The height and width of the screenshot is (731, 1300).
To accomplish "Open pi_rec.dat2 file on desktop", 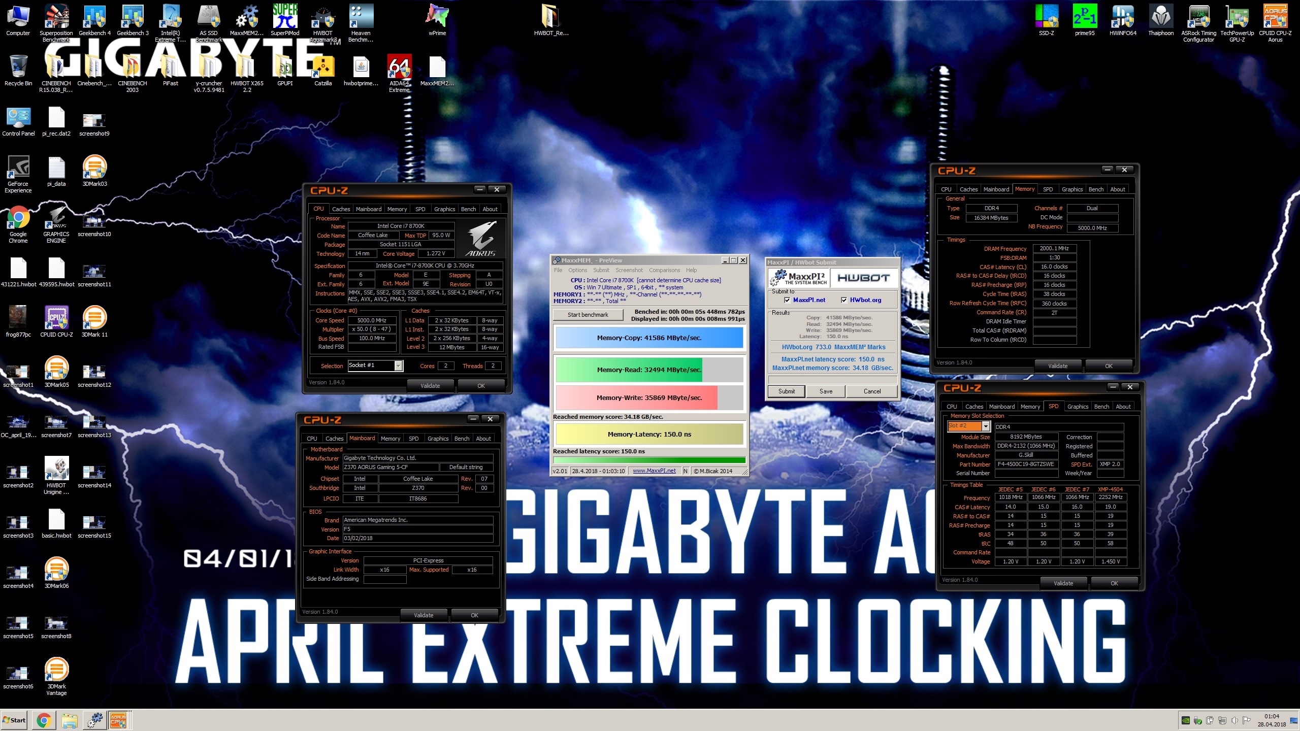I will 56,122.
